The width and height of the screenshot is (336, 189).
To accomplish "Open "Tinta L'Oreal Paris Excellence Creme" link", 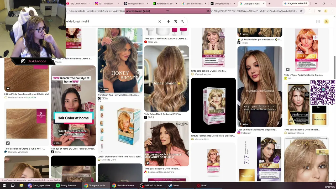I will coord(304,75).
